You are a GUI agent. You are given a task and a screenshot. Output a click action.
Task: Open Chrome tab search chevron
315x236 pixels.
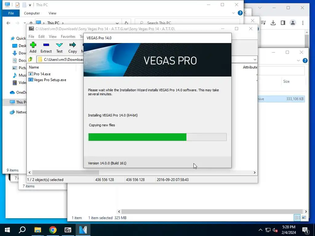pos(260,8)
